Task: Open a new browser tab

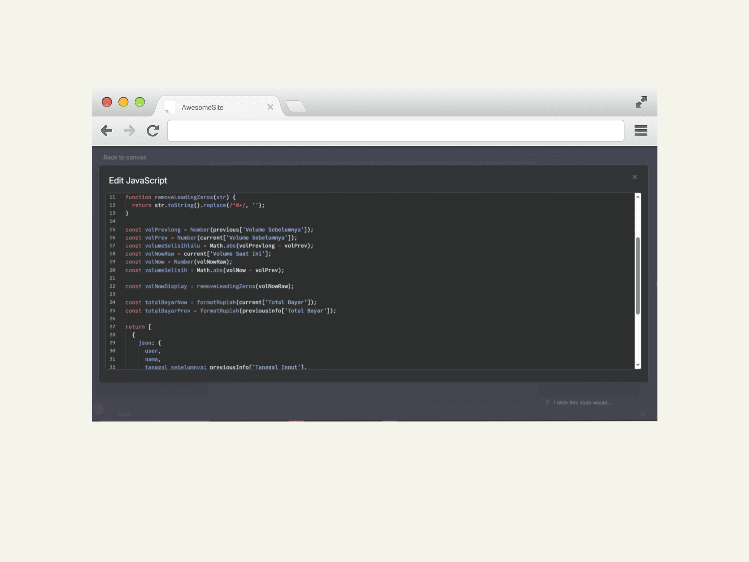Action: (296, 106)
